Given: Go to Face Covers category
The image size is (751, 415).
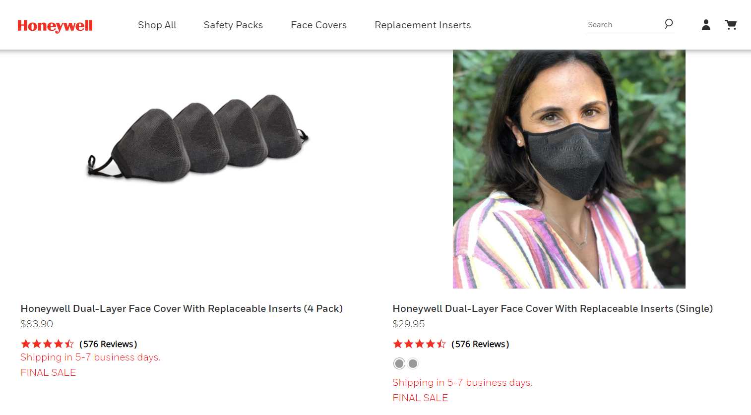Looking at the screenshot, I should 319,25.
